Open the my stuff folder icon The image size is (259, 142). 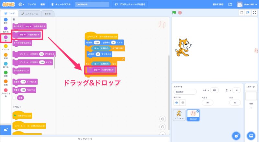point(230,5)
